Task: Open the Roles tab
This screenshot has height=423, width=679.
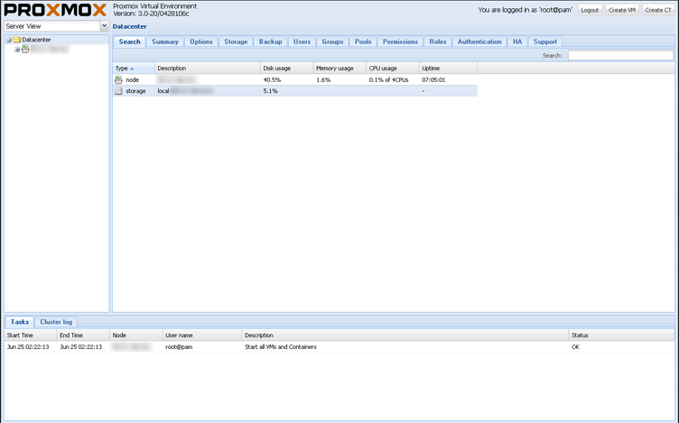Action: click(x=438, y=41)
